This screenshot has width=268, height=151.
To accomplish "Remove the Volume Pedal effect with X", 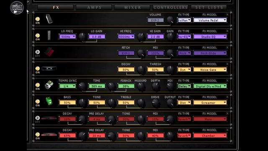I will click(227, 15).
